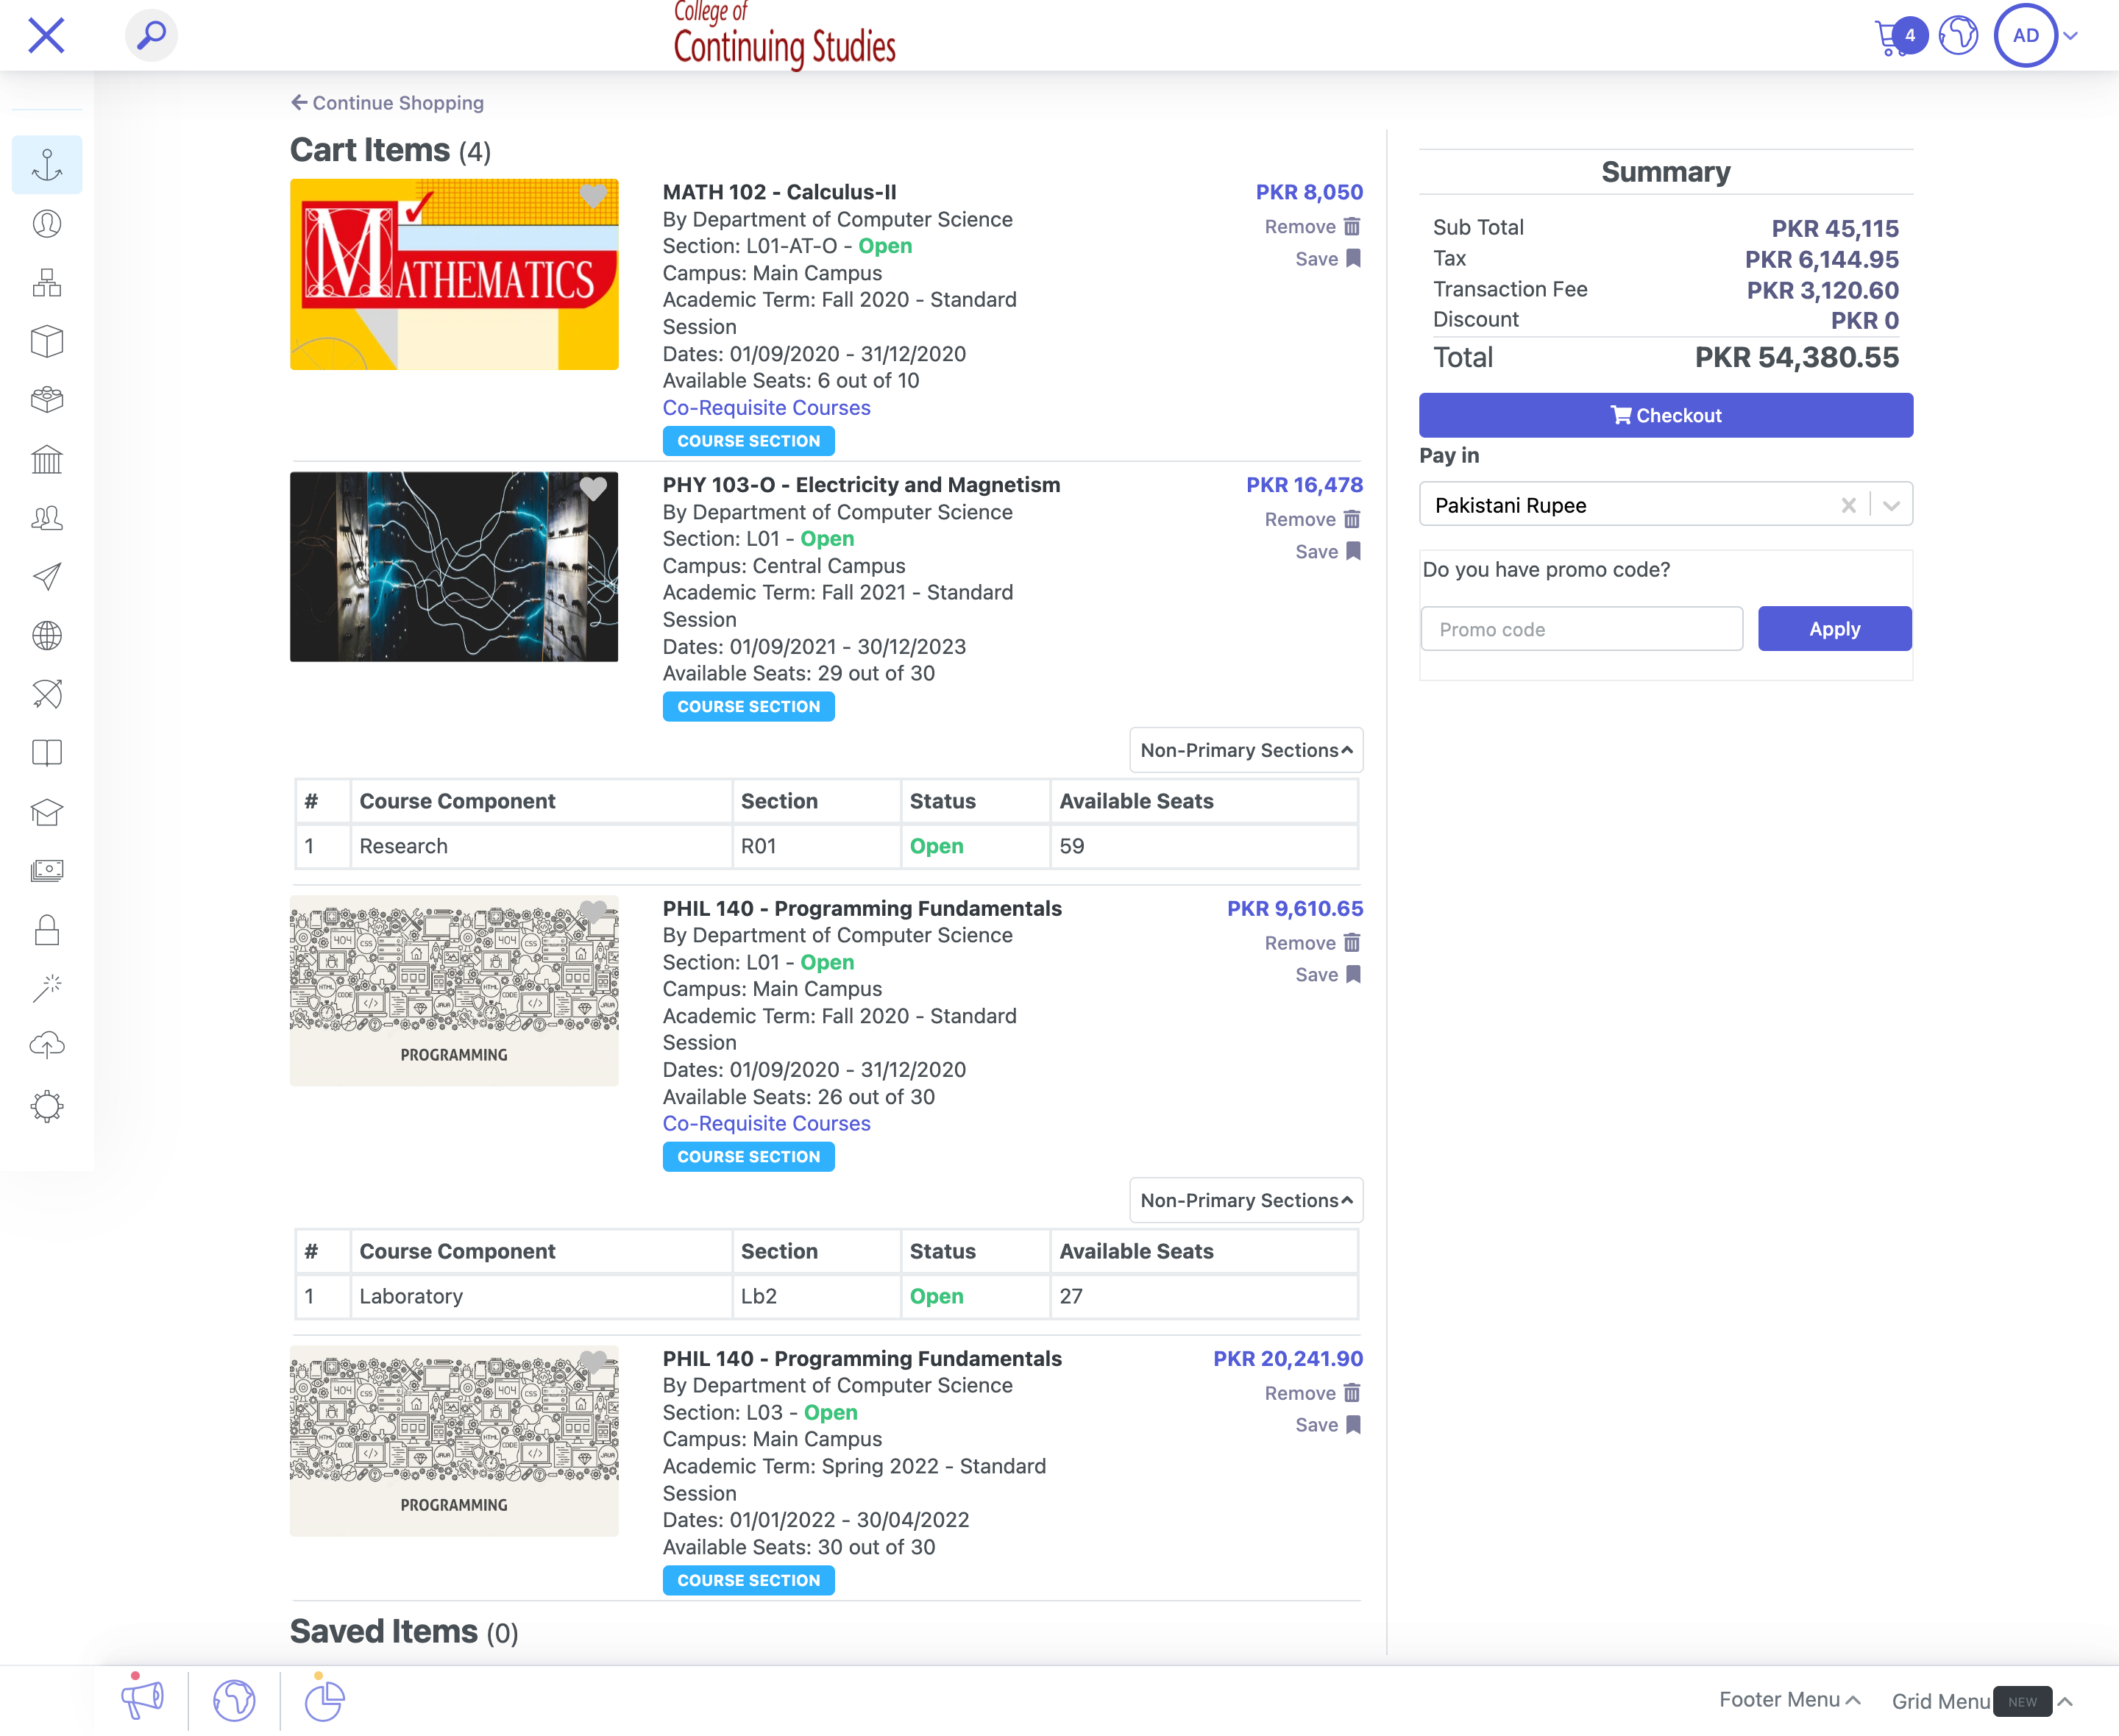Select the graduation cap icon in the sidebar
Image resolution: width=2119 pixels, height=1736 pixels.
[x=47, y=812]
